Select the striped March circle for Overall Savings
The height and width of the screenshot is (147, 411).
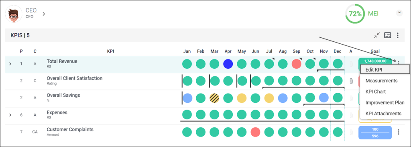click(x=214, y=98)
